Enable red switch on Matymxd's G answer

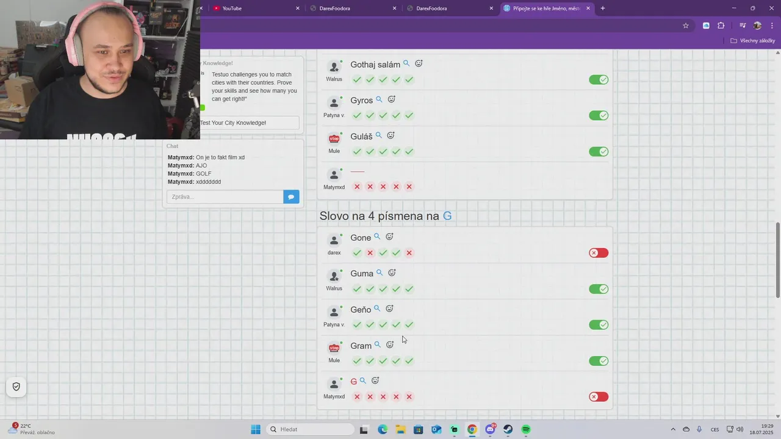[x=599, y=397]
